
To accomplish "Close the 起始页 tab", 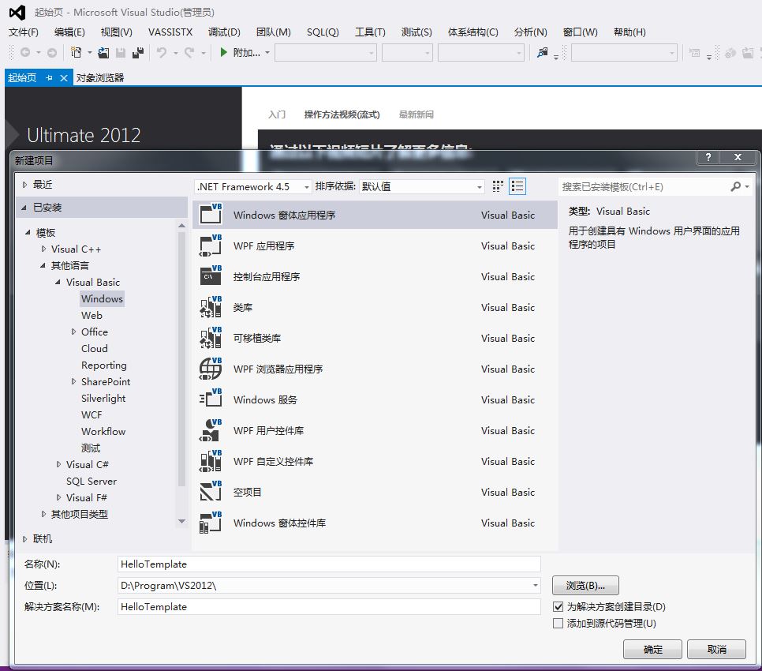I will point(64,78).
